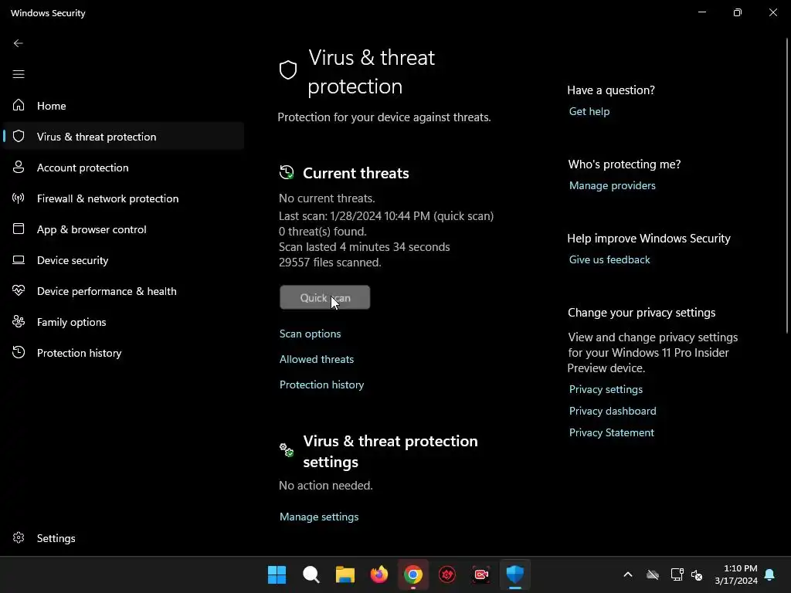This screenshot has width=791, height=593.
Task: Click the network display tray icon
Action: (677, 574)
